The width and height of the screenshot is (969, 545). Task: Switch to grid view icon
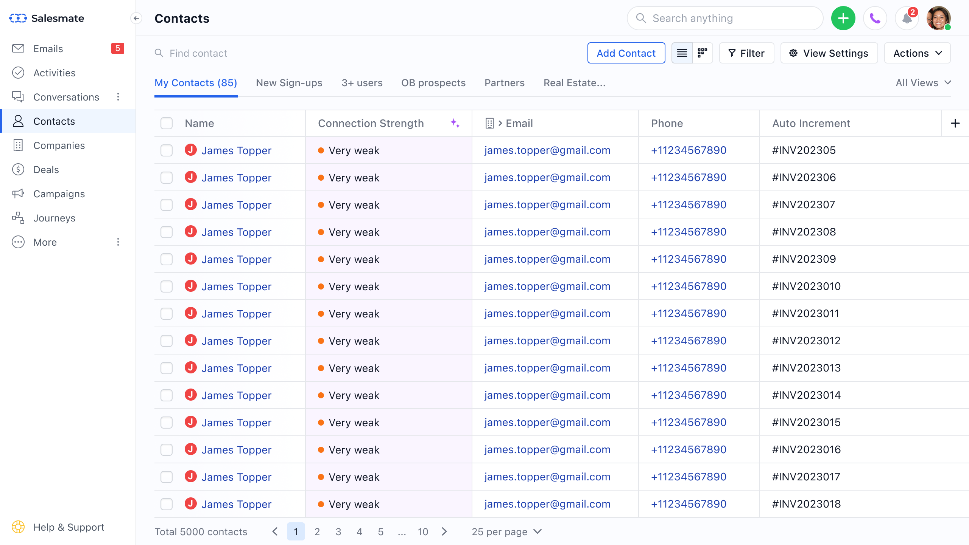coord(703,53)
